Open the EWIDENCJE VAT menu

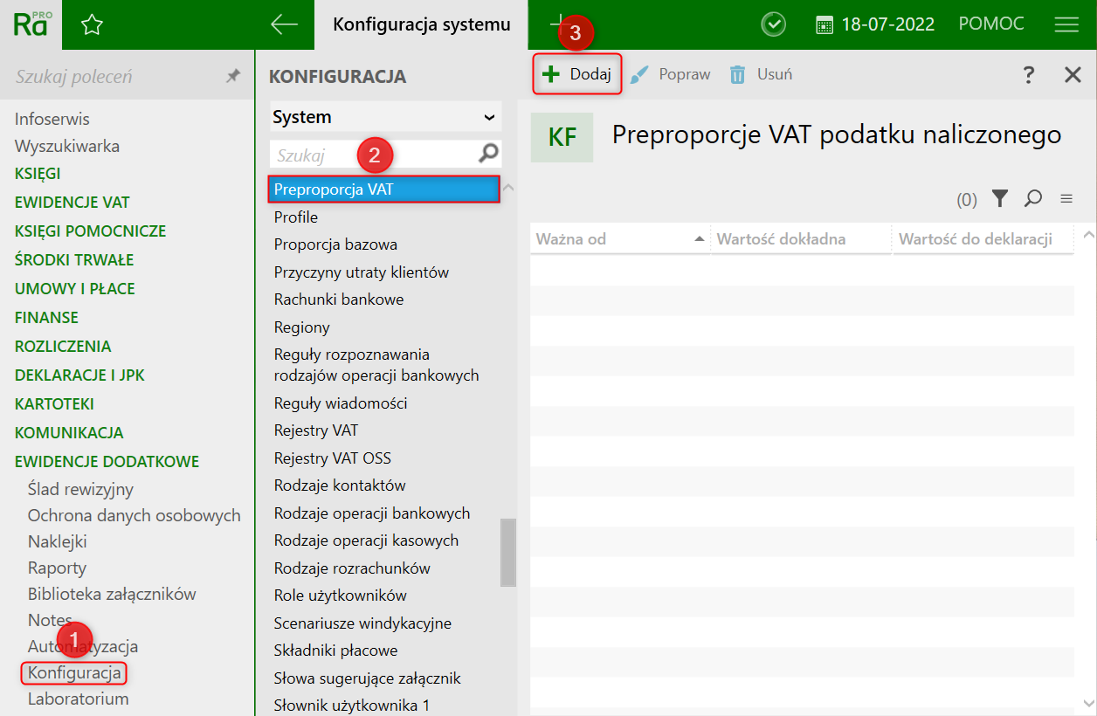tap(72, 203)
